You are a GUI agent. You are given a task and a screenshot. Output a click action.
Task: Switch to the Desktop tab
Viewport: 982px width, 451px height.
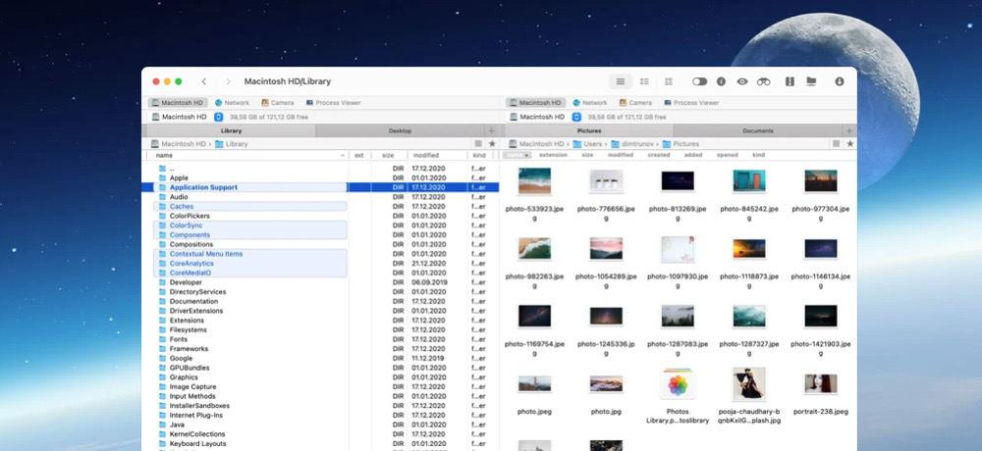pyautogui.click(x=400, y=130)
